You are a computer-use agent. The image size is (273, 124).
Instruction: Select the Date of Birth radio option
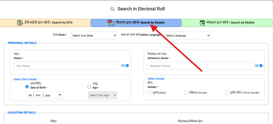pos(27,87)
